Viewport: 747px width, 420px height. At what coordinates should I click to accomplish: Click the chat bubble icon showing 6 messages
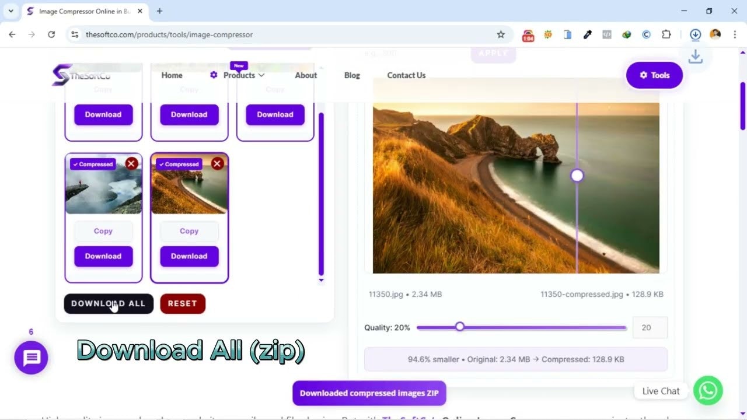(x=31, y=358)
